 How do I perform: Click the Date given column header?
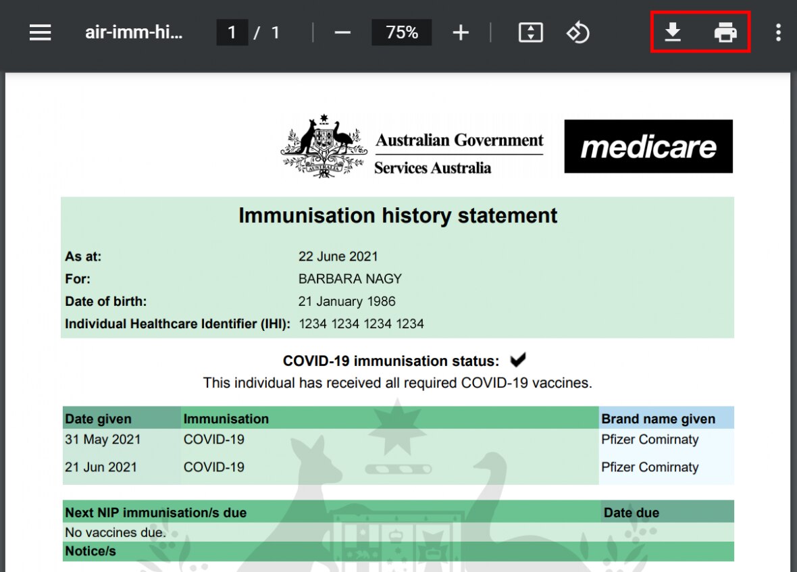click(x=99, y=419)
